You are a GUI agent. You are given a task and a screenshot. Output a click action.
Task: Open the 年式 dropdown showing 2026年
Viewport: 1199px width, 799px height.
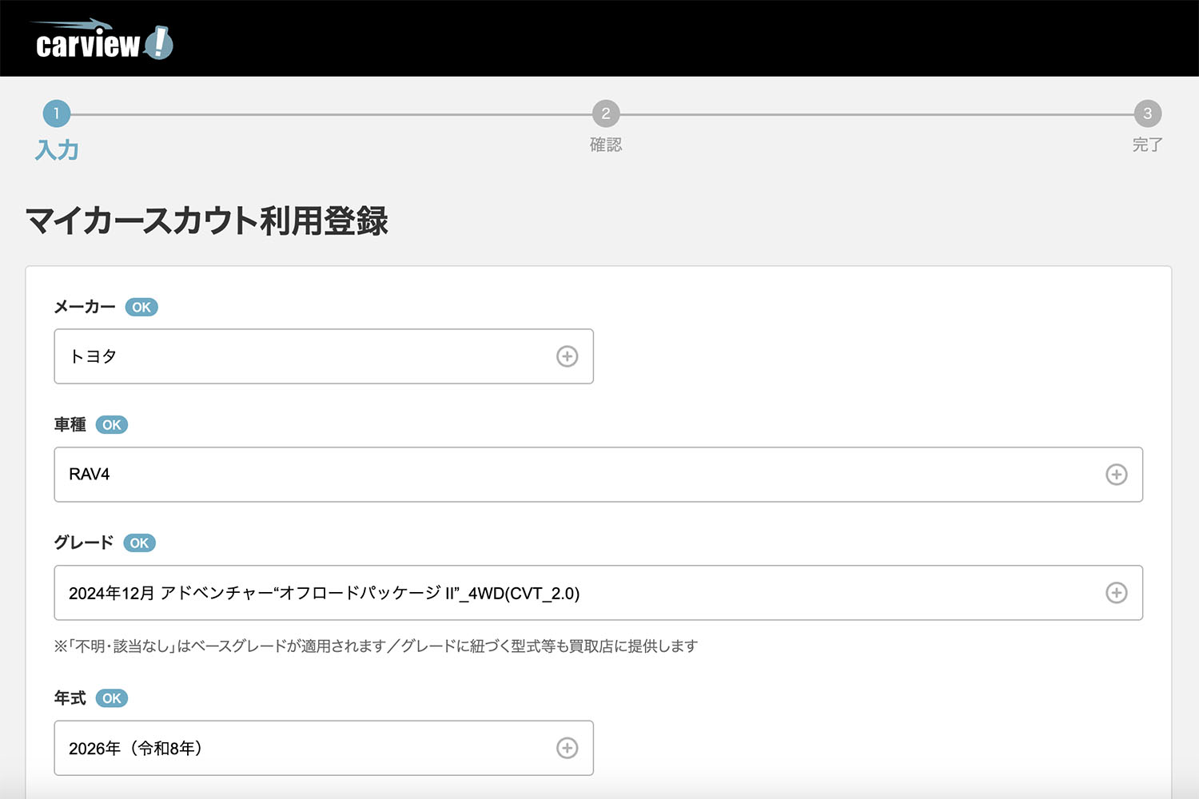(x=324, y=748)
